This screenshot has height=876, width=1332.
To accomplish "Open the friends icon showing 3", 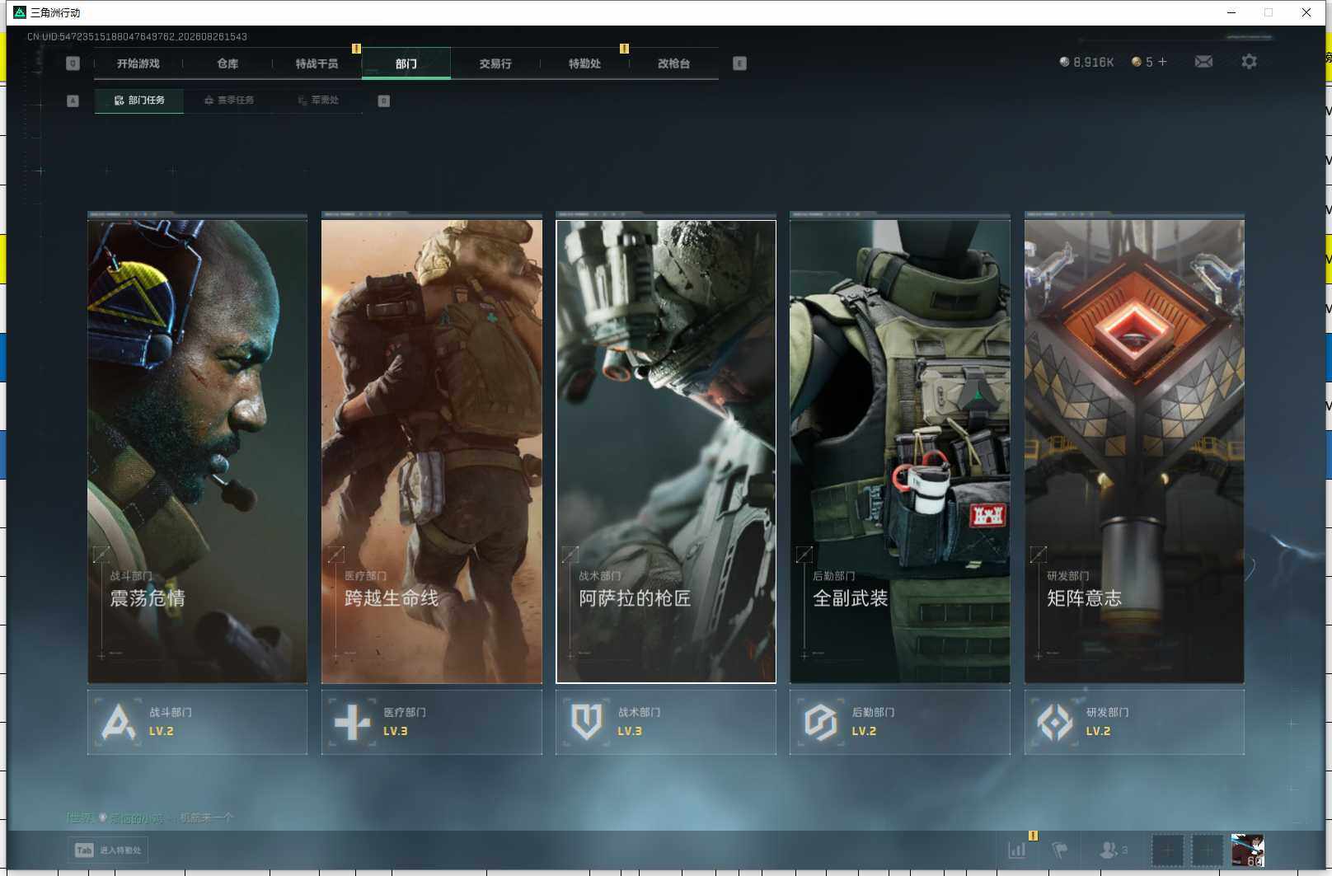I will [1114, 850].
